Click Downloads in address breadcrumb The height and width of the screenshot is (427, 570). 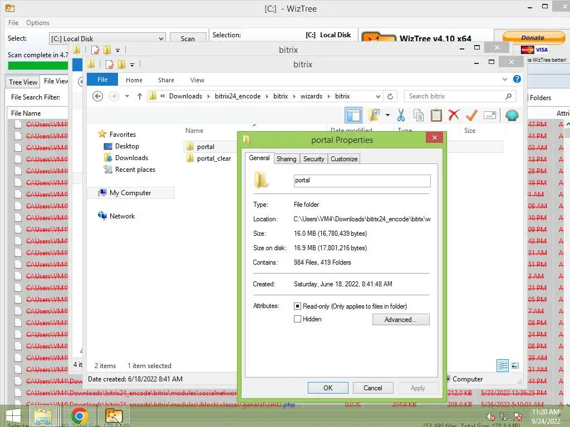(x=185, y=96)
